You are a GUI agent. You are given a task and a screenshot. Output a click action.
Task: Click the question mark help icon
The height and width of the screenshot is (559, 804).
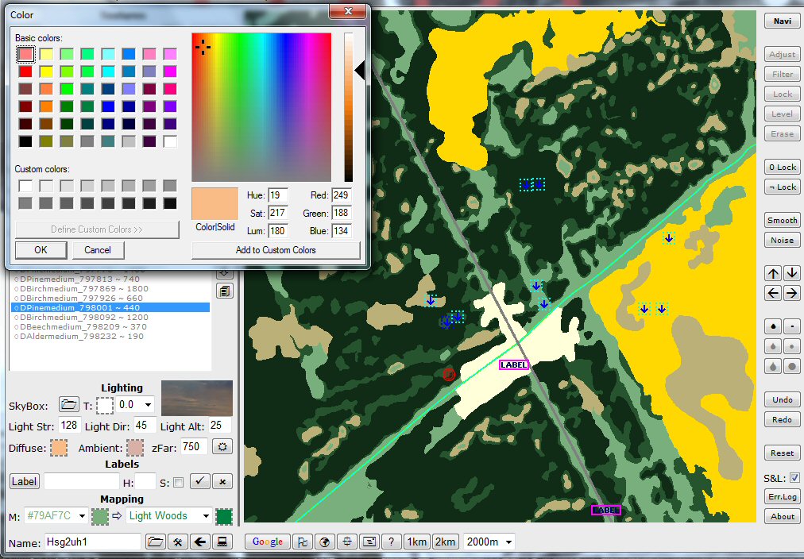(x=391, y=542)
